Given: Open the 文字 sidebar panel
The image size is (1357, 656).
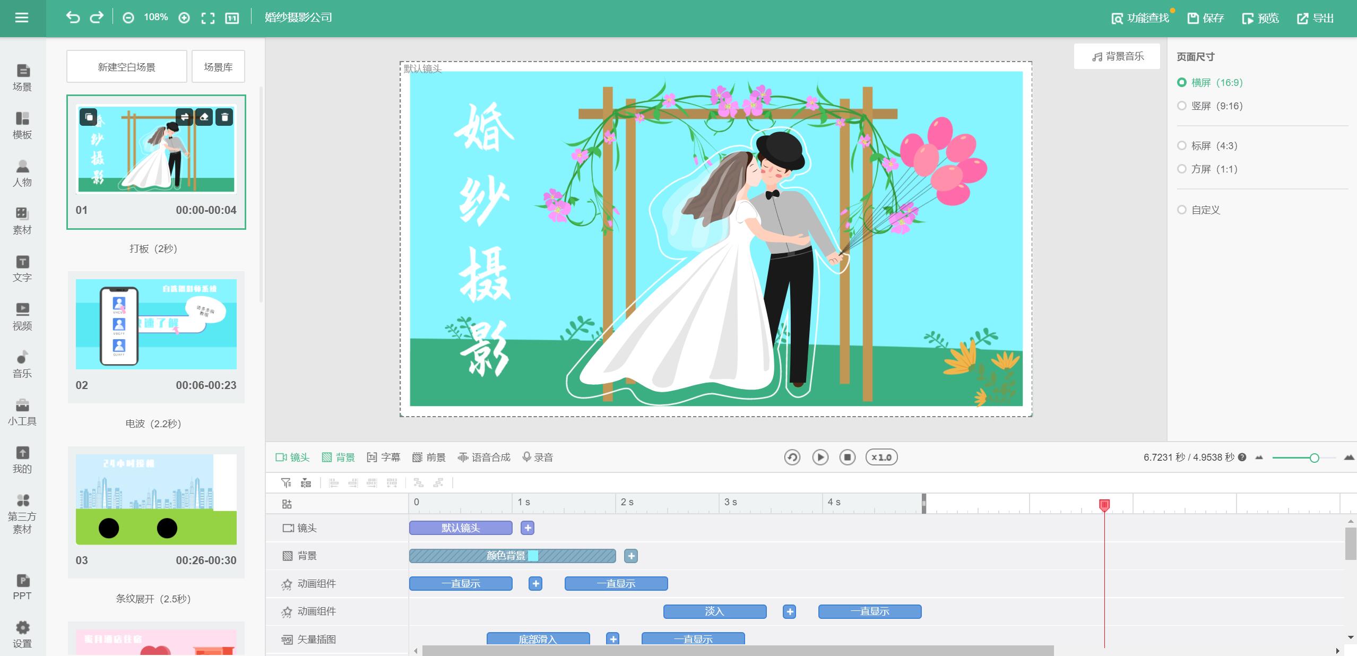Looking at the screenshot, I should click(x=22, y=269).
